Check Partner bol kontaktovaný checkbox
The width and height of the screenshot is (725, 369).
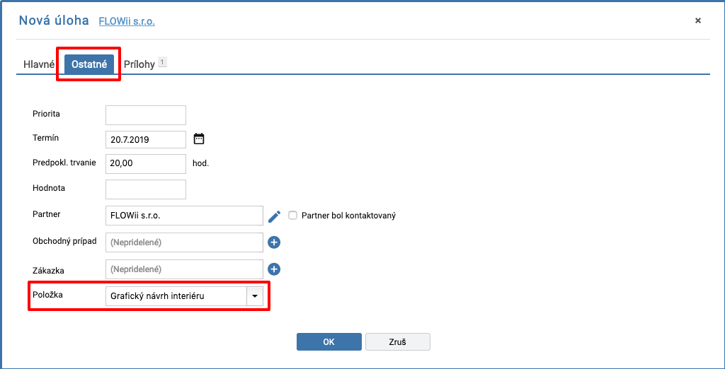[292, 215]
